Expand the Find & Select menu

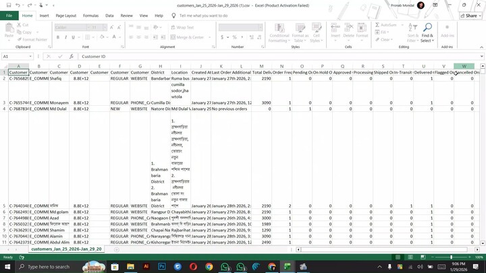point(427,32)
